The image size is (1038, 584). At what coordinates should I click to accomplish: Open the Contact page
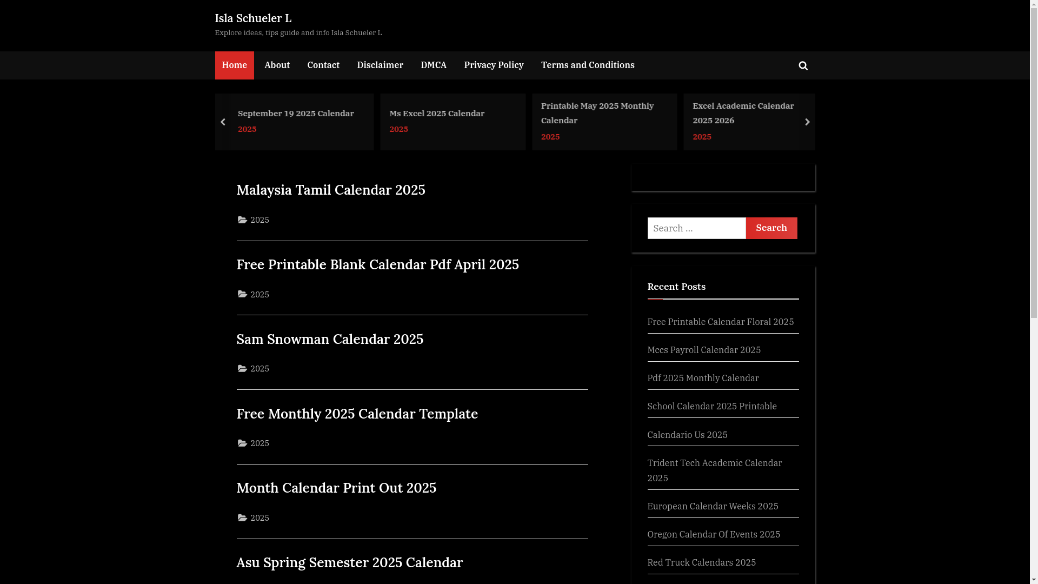click(x=323, y=65)
